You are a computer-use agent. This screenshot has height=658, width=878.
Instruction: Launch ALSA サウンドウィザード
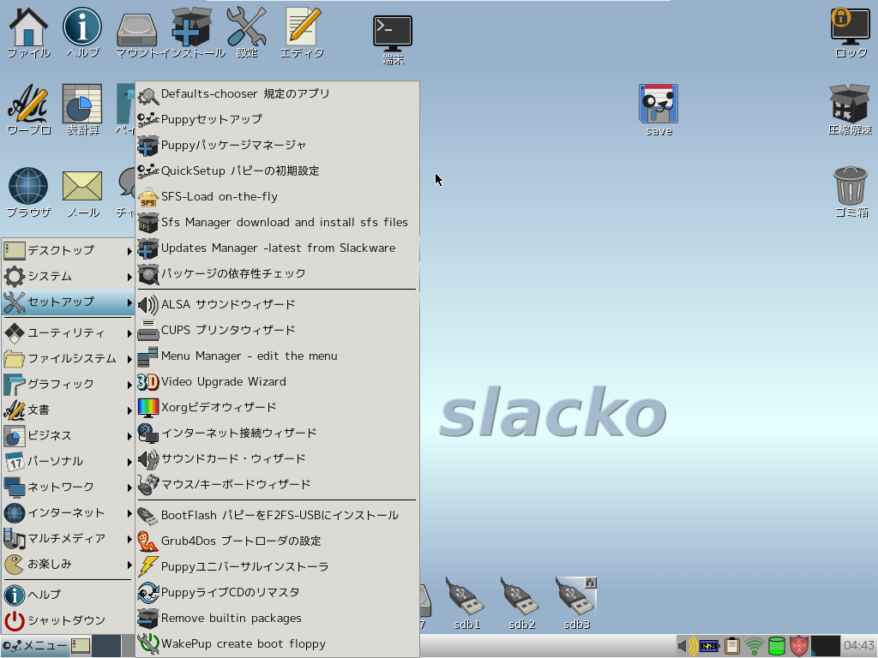[x=277, y=305]
